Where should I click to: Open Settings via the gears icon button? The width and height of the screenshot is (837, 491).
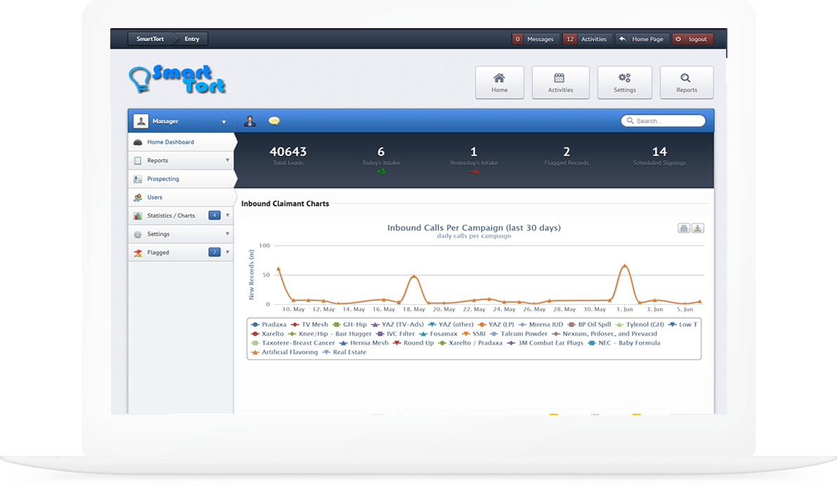coord(624,82)
